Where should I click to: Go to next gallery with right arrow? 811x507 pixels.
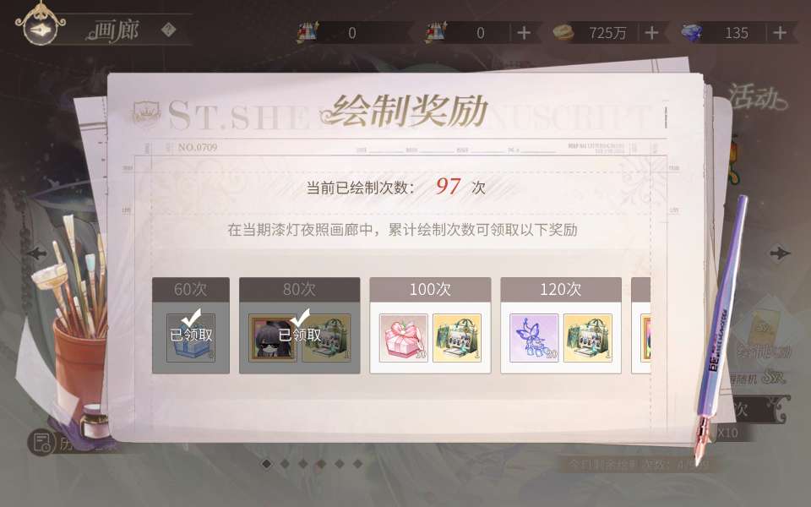pyautogui.click(x=779, y=253)
